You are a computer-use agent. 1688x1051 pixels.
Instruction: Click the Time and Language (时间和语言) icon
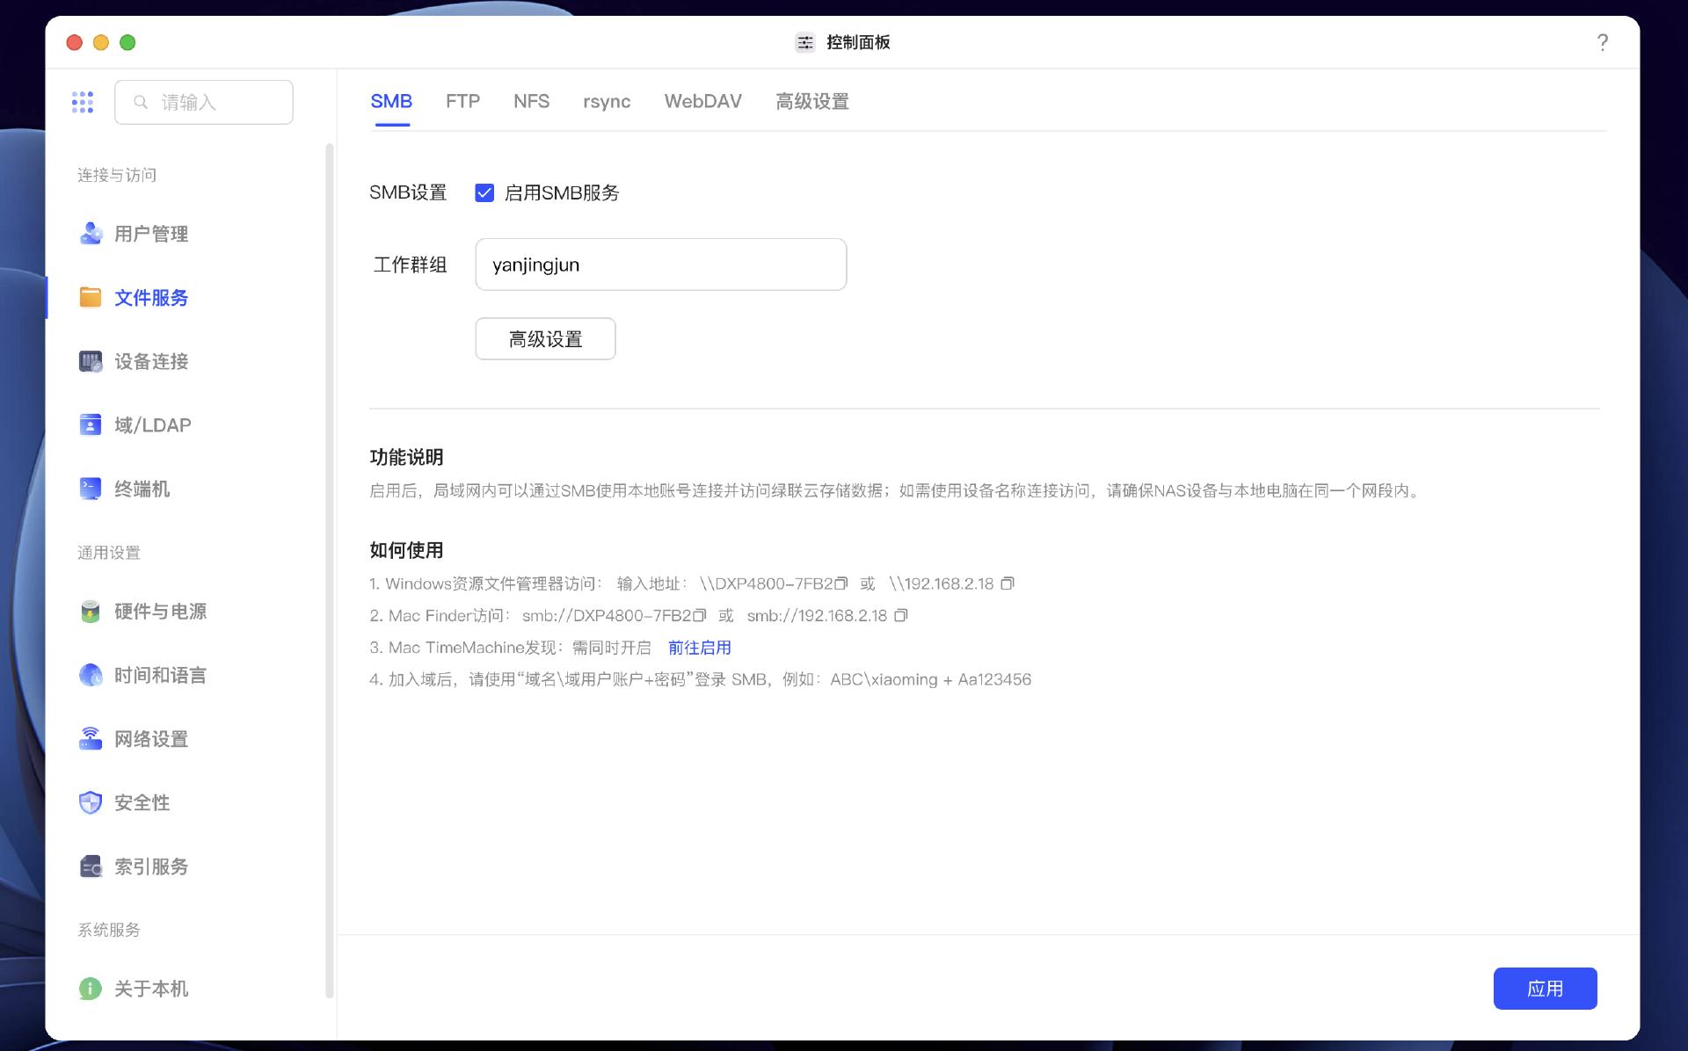[91, 675]
